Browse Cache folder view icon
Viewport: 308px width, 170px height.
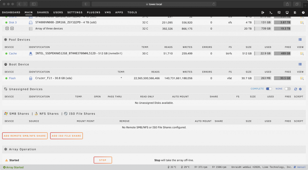302,53
